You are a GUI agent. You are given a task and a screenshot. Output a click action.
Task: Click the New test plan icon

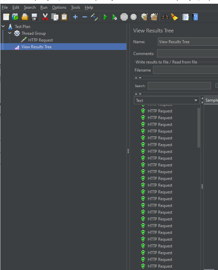(6, 17)
